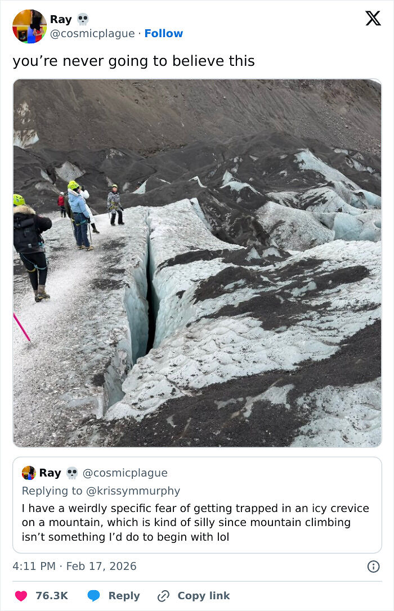Open Ray's profile picture at the top
The image size is (394, 611).
click(29, 26)
